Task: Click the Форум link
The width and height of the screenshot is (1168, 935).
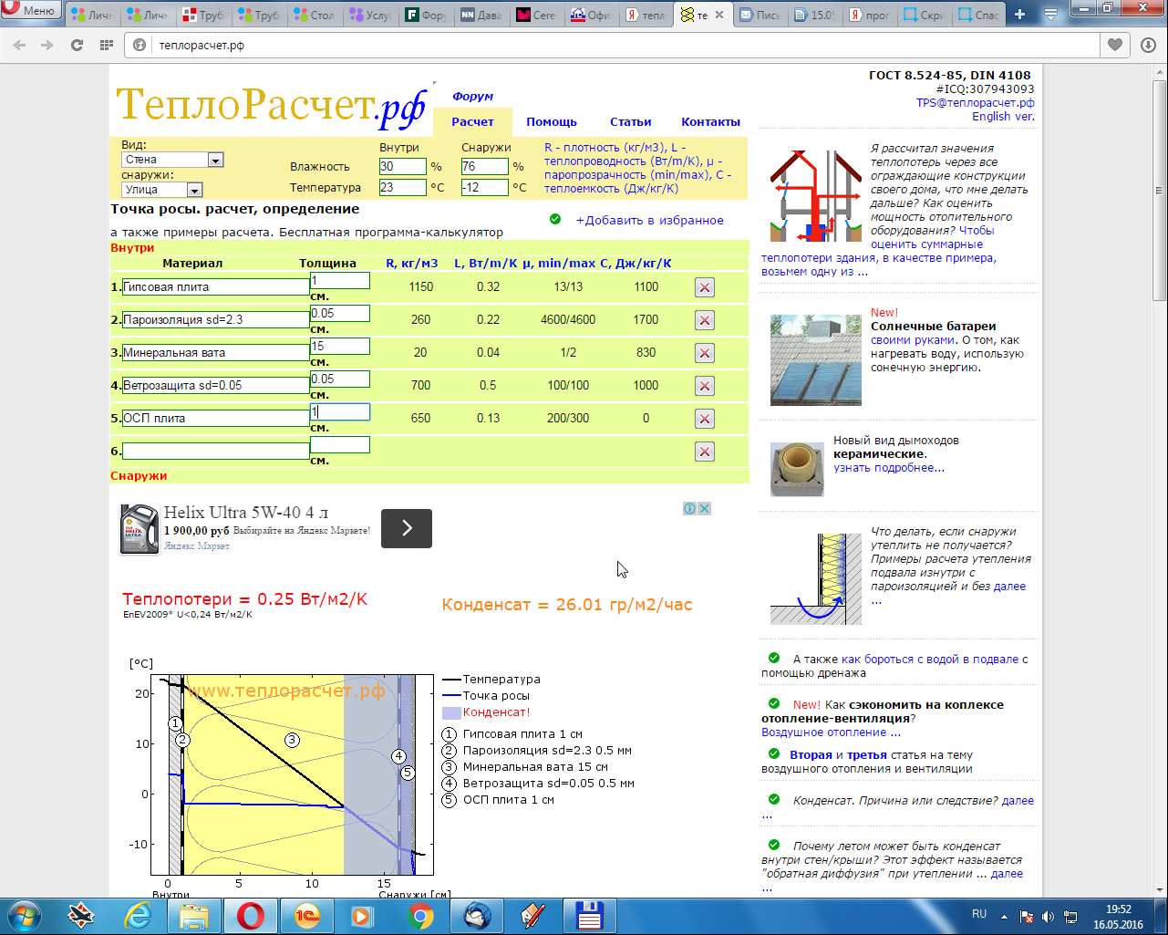Action: [472, 97]
